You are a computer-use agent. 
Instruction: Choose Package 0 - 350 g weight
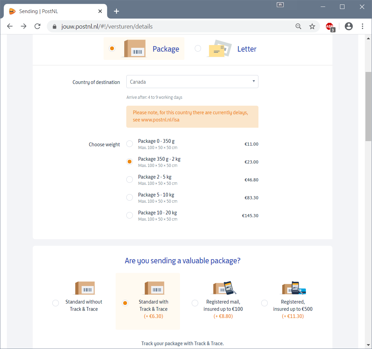[x=129, y=144]
